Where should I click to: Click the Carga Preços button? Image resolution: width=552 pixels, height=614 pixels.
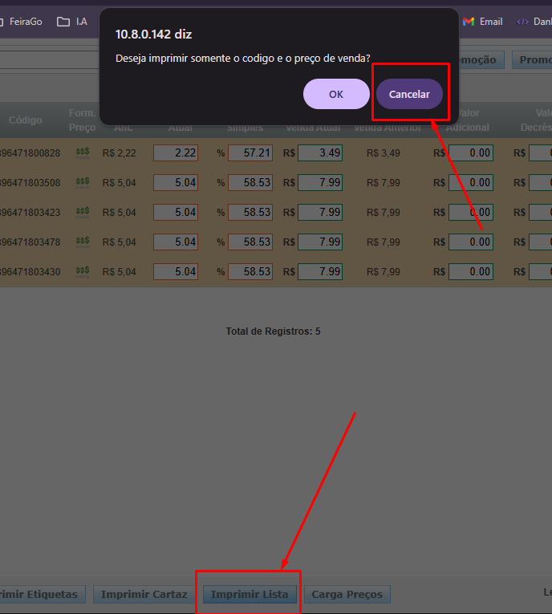point(347,595)
